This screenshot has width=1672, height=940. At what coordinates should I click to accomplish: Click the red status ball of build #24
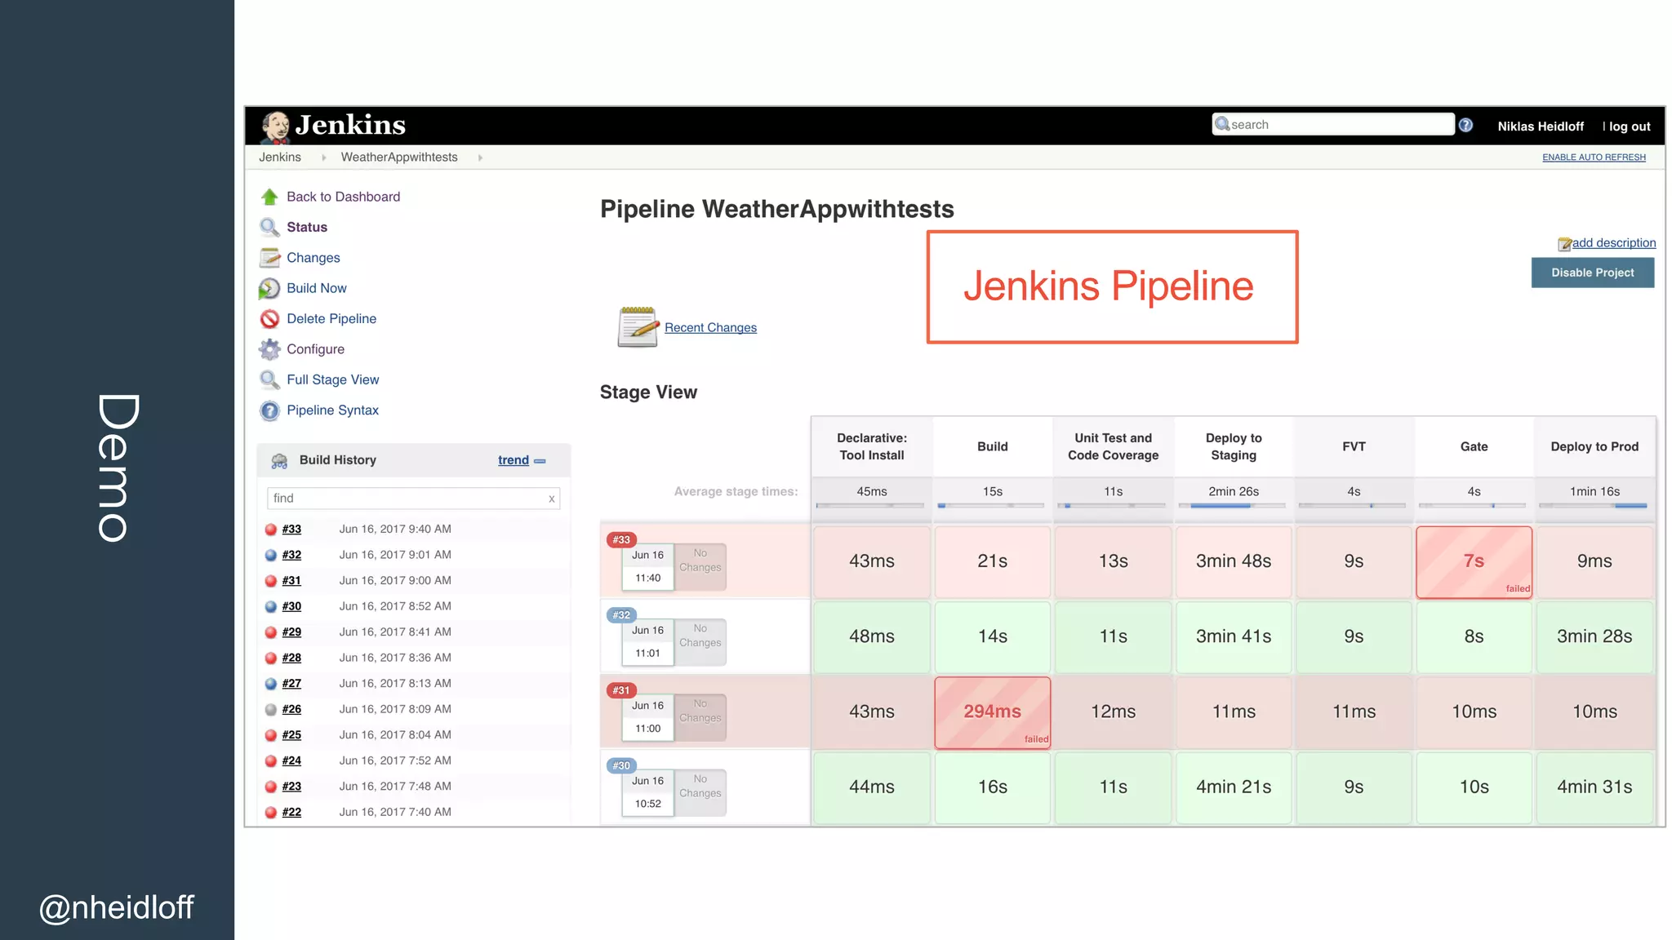pos(271,761)
